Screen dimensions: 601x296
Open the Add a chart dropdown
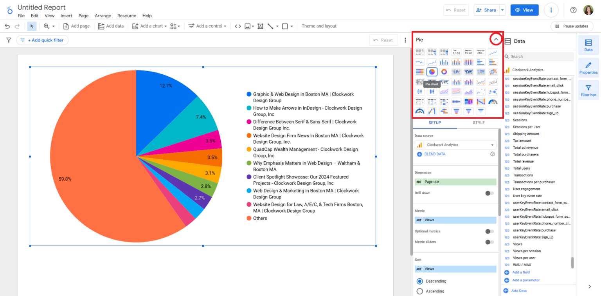(x=149, y=26)
